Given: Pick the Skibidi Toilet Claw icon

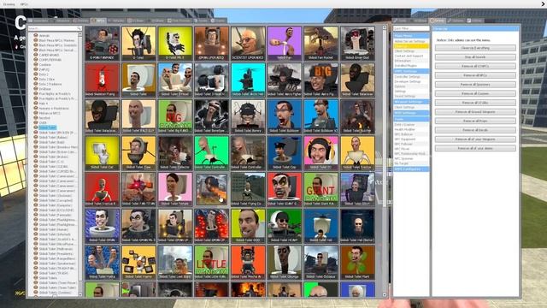Looking at the screenshot, I should tap(138, 152).
